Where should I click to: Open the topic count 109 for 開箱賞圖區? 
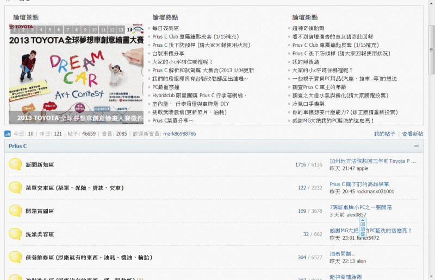(x=302, y=211)
